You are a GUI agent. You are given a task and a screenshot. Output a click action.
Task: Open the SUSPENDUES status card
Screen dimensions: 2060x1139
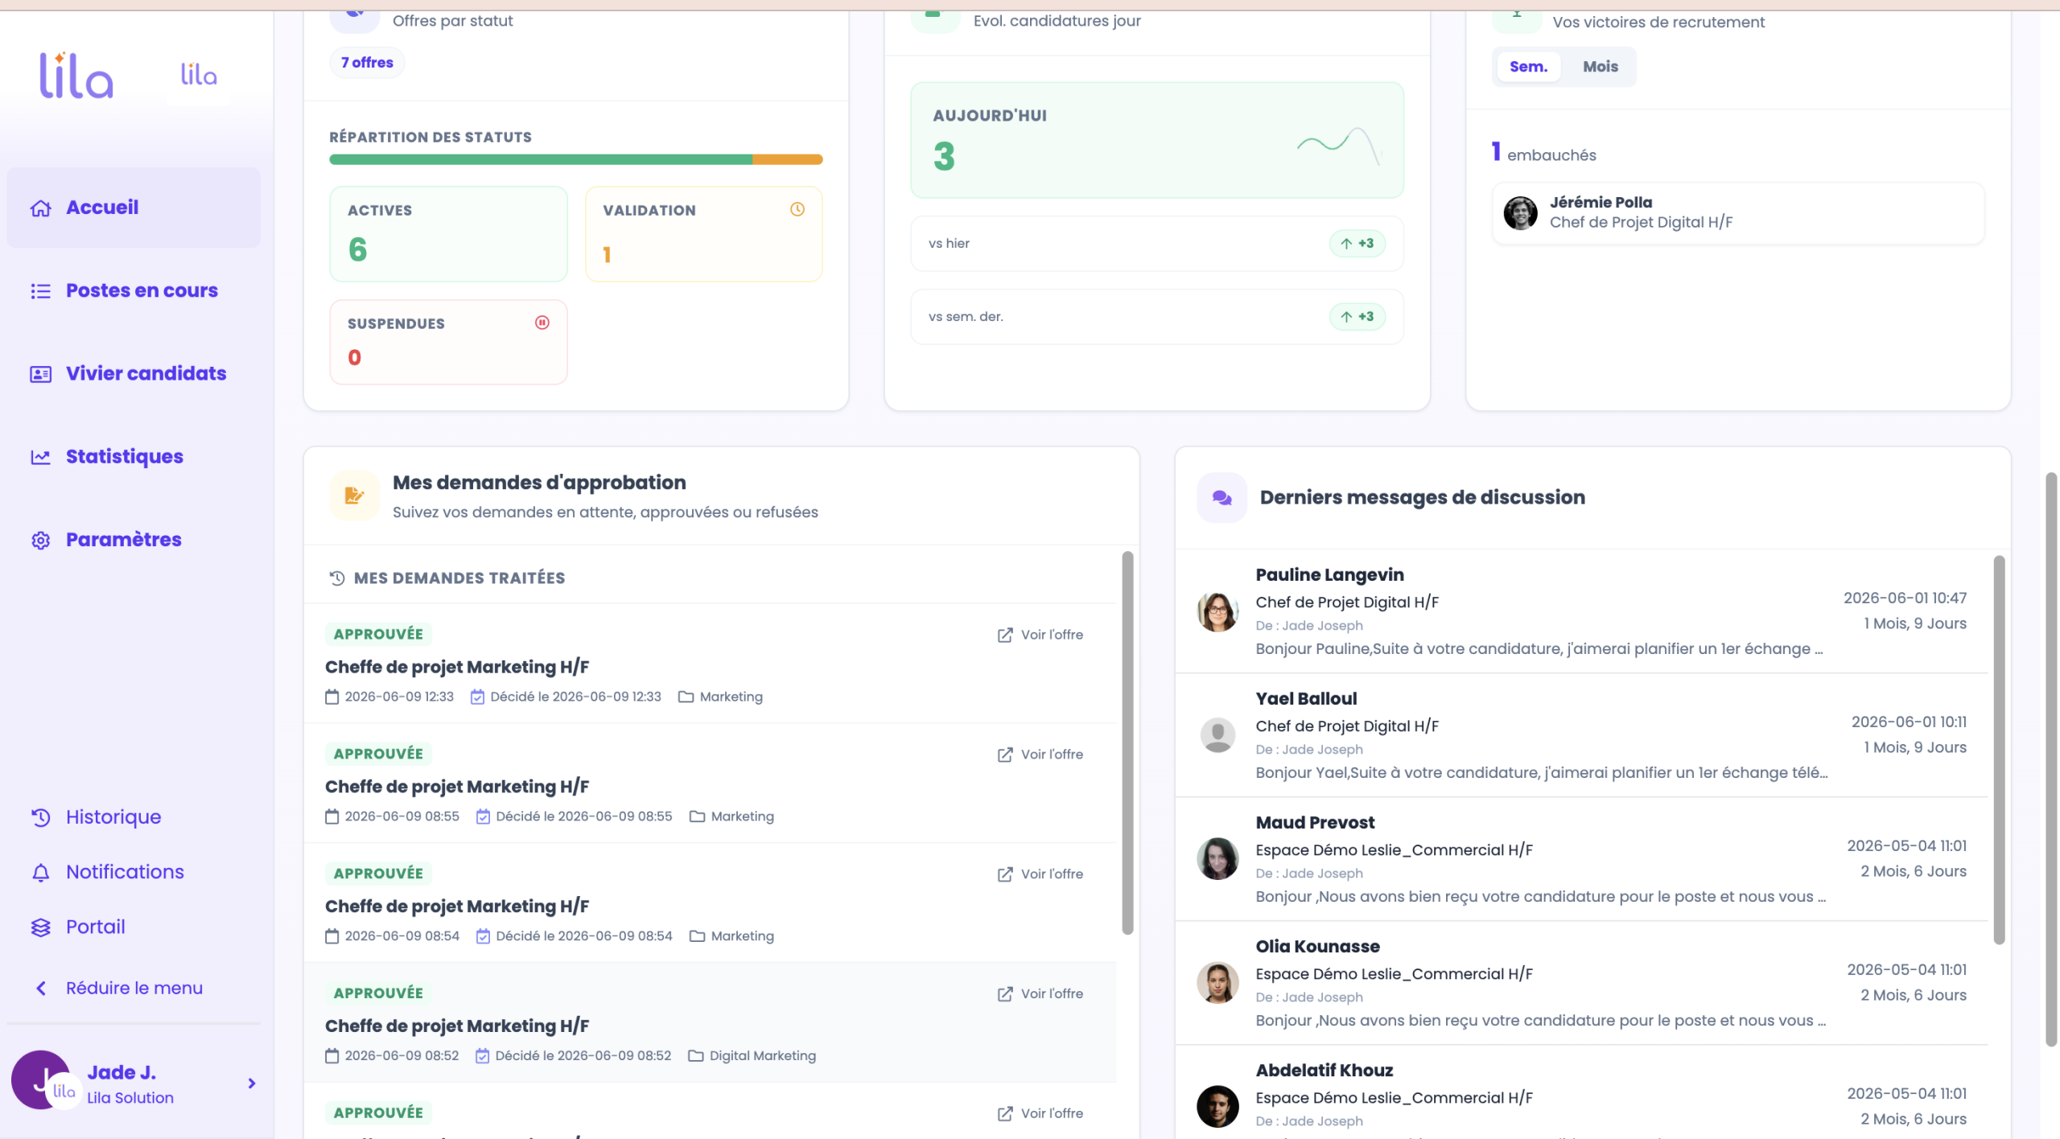448,342
